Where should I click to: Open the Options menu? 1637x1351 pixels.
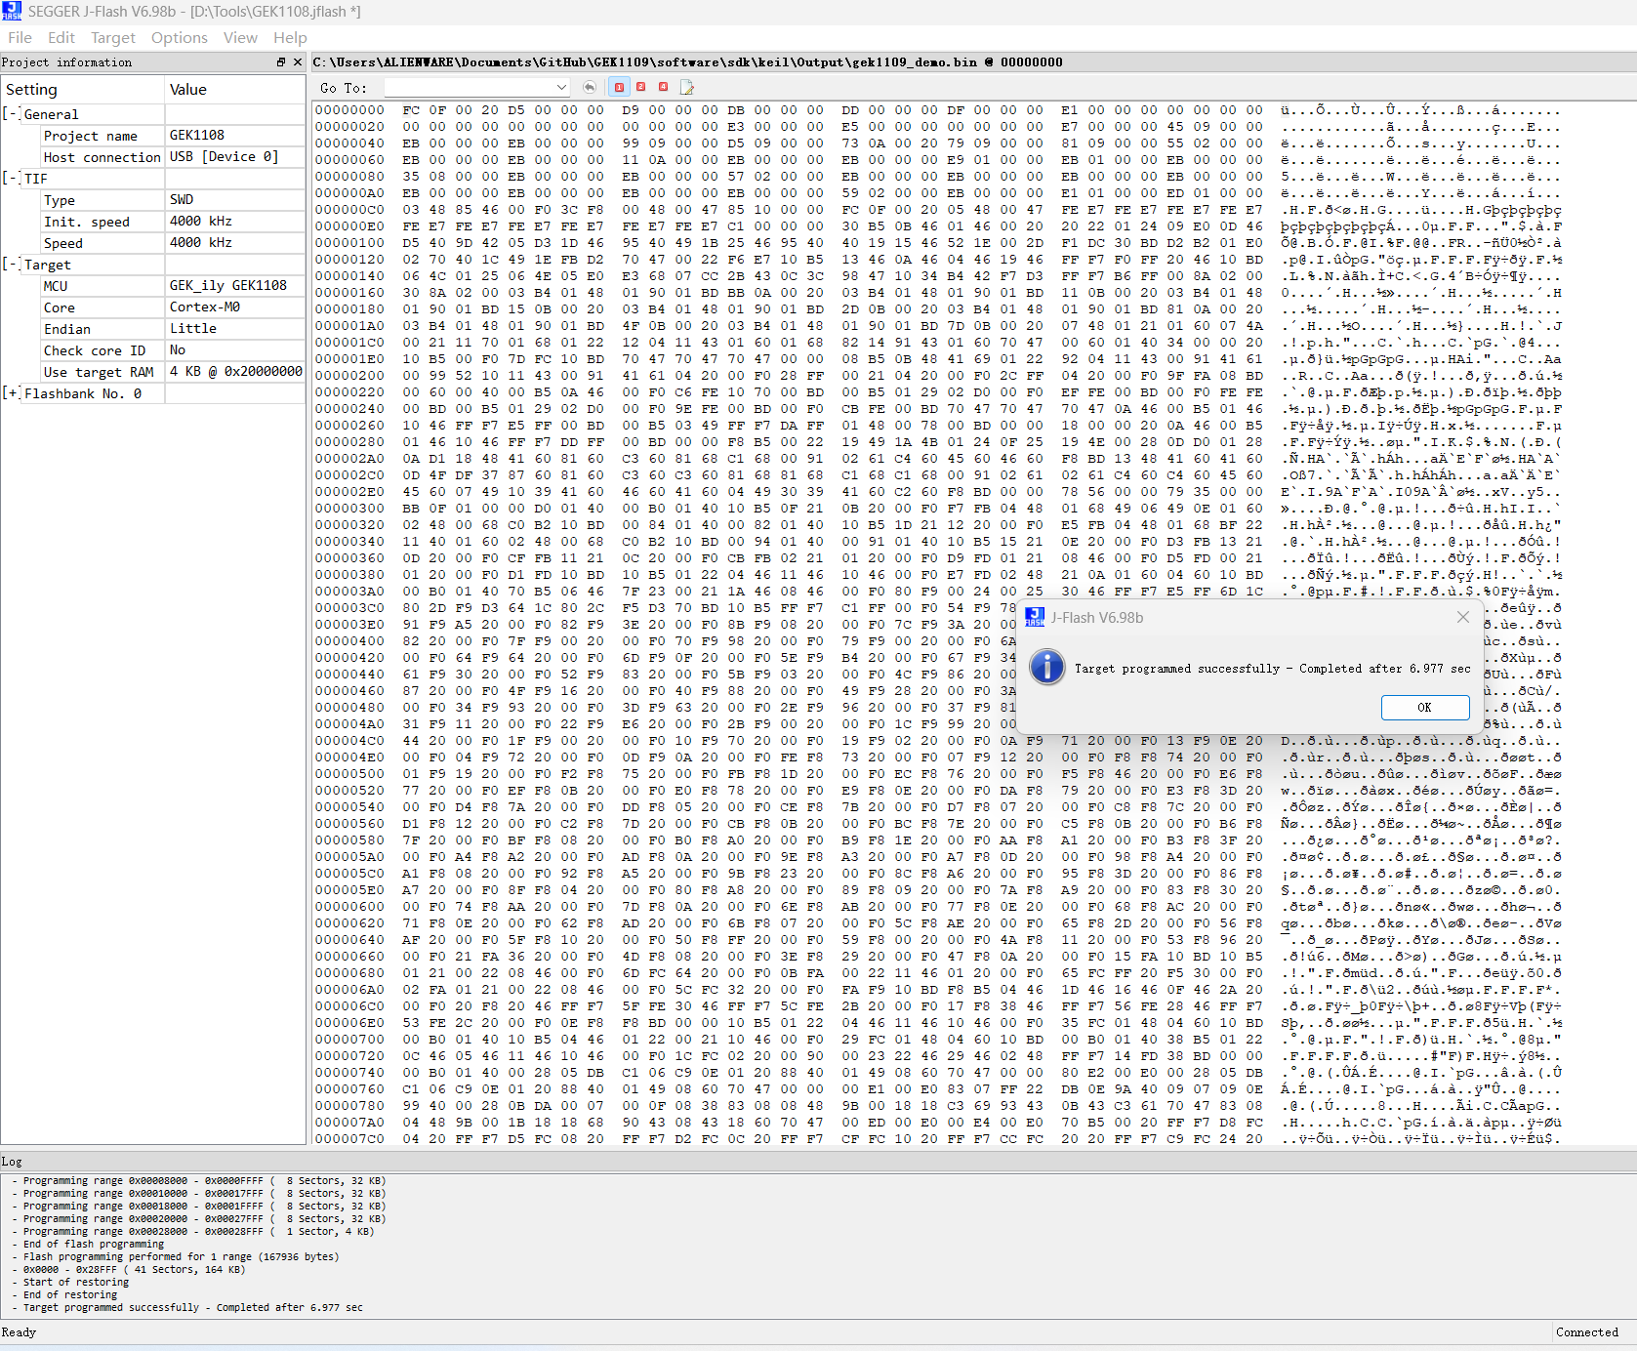(180, 38)
